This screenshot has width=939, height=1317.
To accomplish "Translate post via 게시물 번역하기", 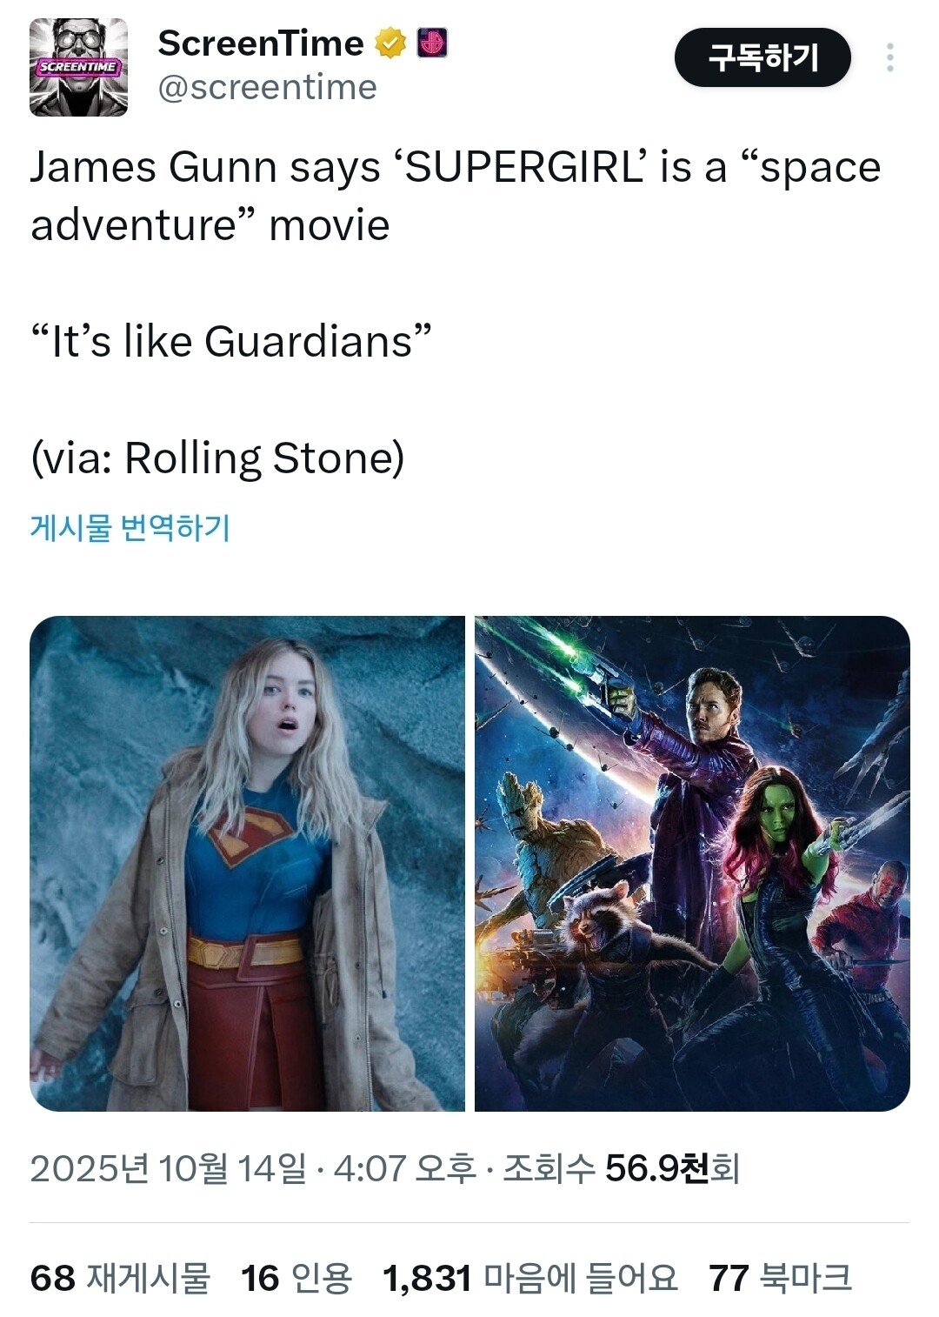I will pyautogui.click(x=130, y=527).
